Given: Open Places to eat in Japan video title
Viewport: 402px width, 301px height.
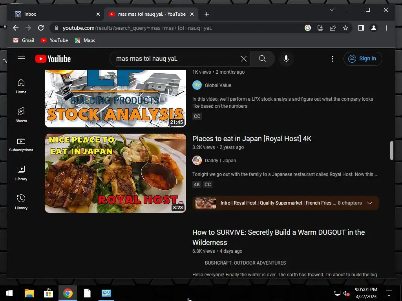Looking at the screenshot, I should click(x=252, y=138).
